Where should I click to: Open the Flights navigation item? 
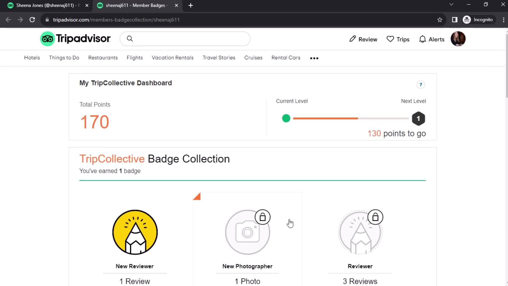pyautogui.click(x=135, y=58)
